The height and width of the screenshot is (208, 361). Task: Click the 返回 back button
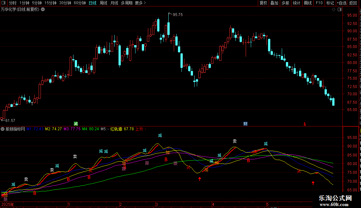[x=353, y=3]
